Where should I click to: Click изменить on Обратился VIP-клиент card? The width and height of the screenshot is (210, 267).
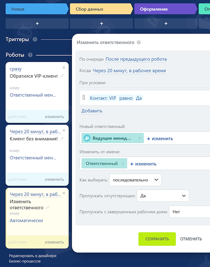(55, 116)
